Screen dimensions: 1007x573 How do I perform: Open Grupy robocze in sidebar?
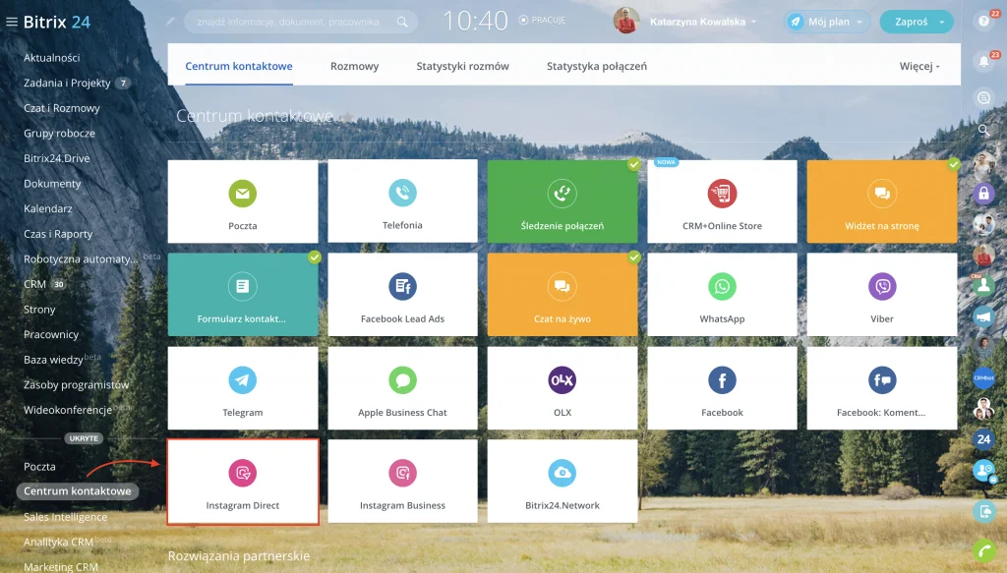[x=59, y=134]
